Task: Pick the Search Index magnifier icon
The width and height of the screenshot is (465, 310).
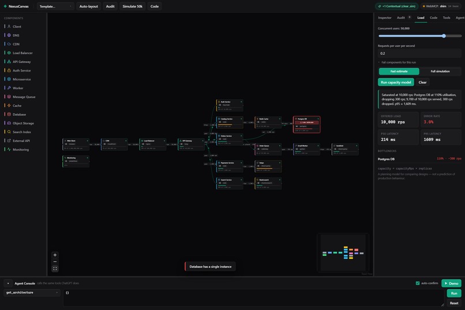Action: (9, 132)
